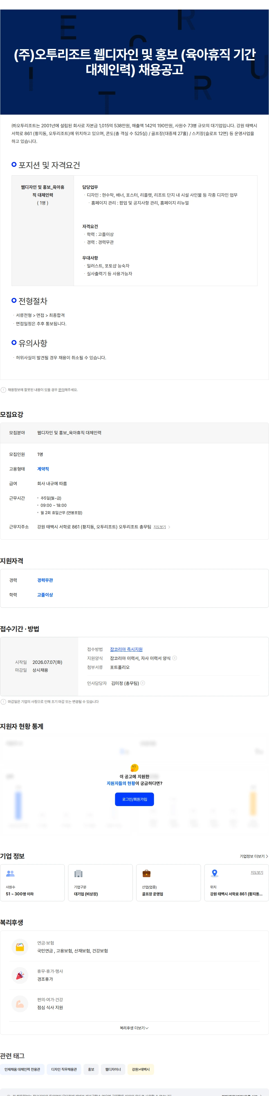Viewport: 269px width, 1096px height.
Task: Expand the 지원양식 plus icon
Action: click(174, 658)
